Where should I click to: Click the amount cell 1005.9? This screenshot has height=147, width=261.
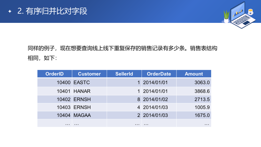click(x=194, y=107)
